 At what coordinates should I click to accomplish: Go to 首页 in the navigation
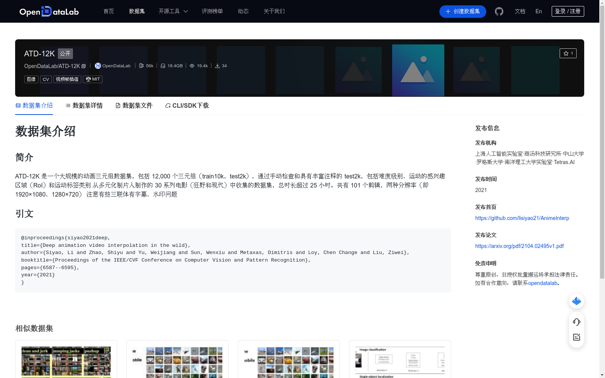[109, 11]
